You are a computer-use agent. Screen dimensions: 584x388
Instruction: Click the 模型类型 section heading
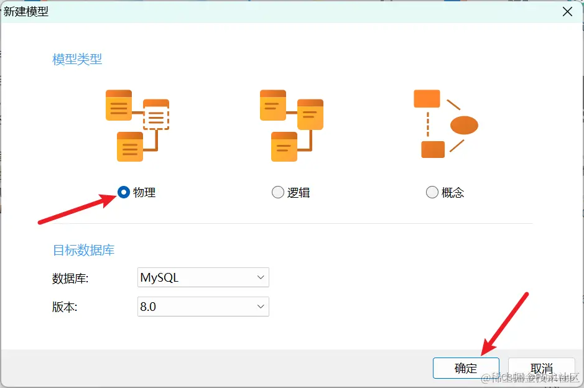(76, 60)
